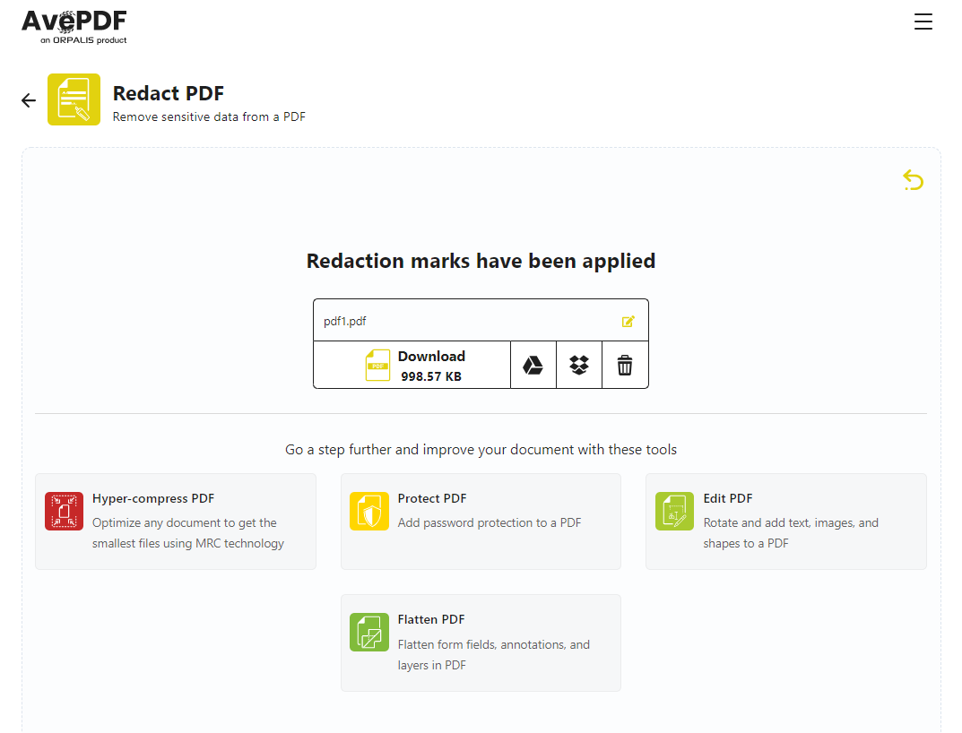
Task: Click the red Hyper-compress icon
Action: [64, 511]
